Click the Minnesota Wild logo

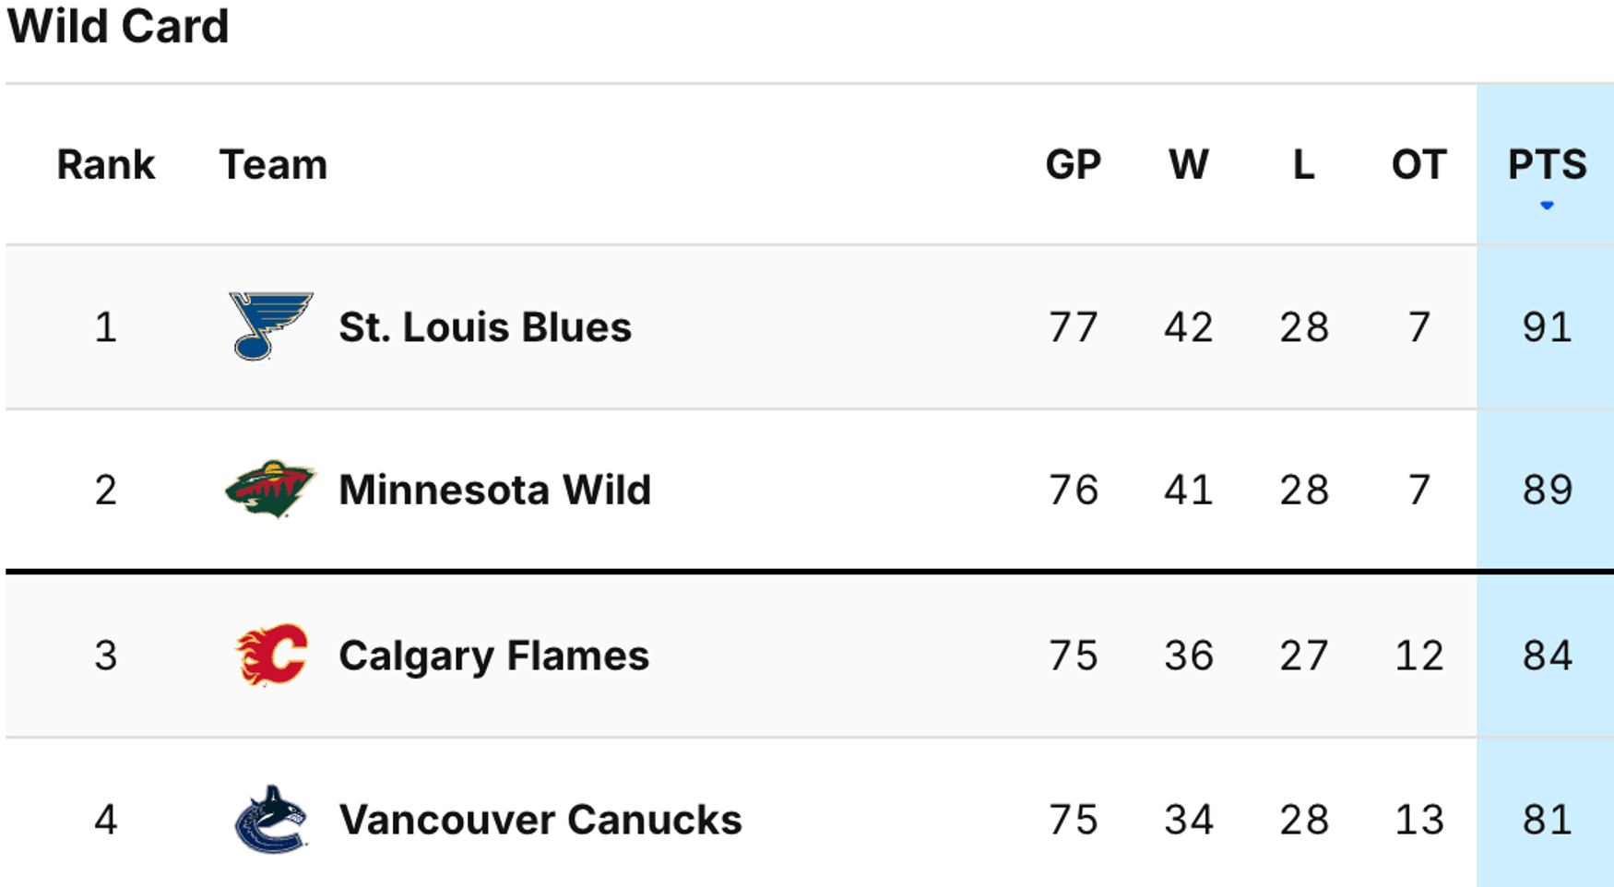(x=270, y=490)
